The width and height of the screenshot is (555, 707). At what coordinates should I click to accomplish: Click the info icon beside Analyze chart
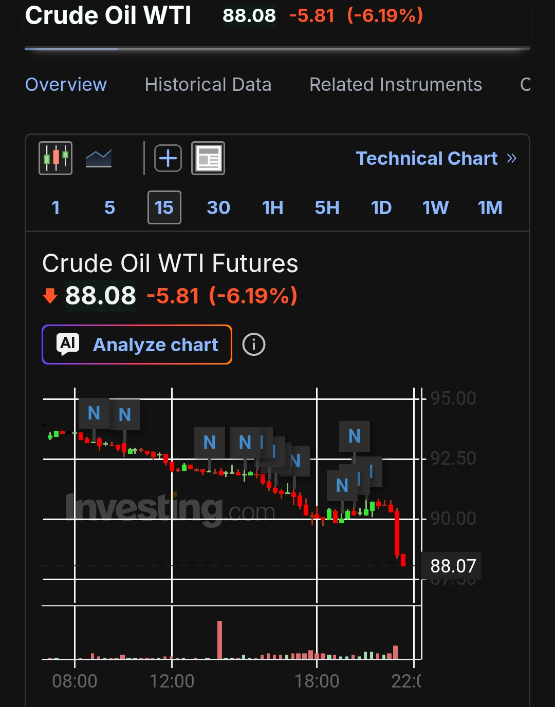pos(254,345)
